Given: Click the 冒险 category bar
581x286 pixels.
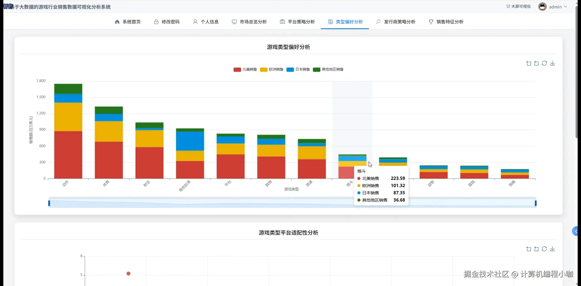Looking at the screenshot, I should [474, 172].
